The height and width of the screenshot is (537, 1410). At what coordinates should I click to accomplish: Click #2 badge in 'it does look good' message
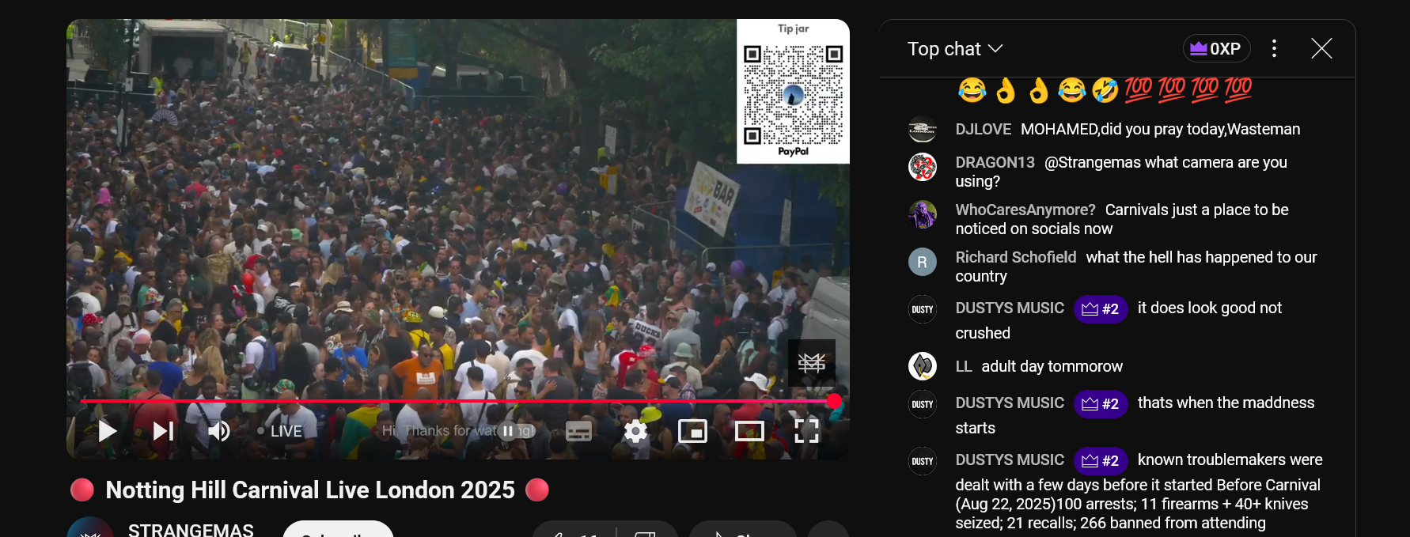pyautogui.click(x=1101, y=308)
